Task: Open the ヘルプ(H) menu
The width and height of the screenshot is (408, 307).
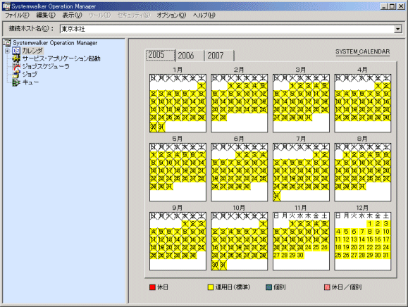Action: click(204, 15)
